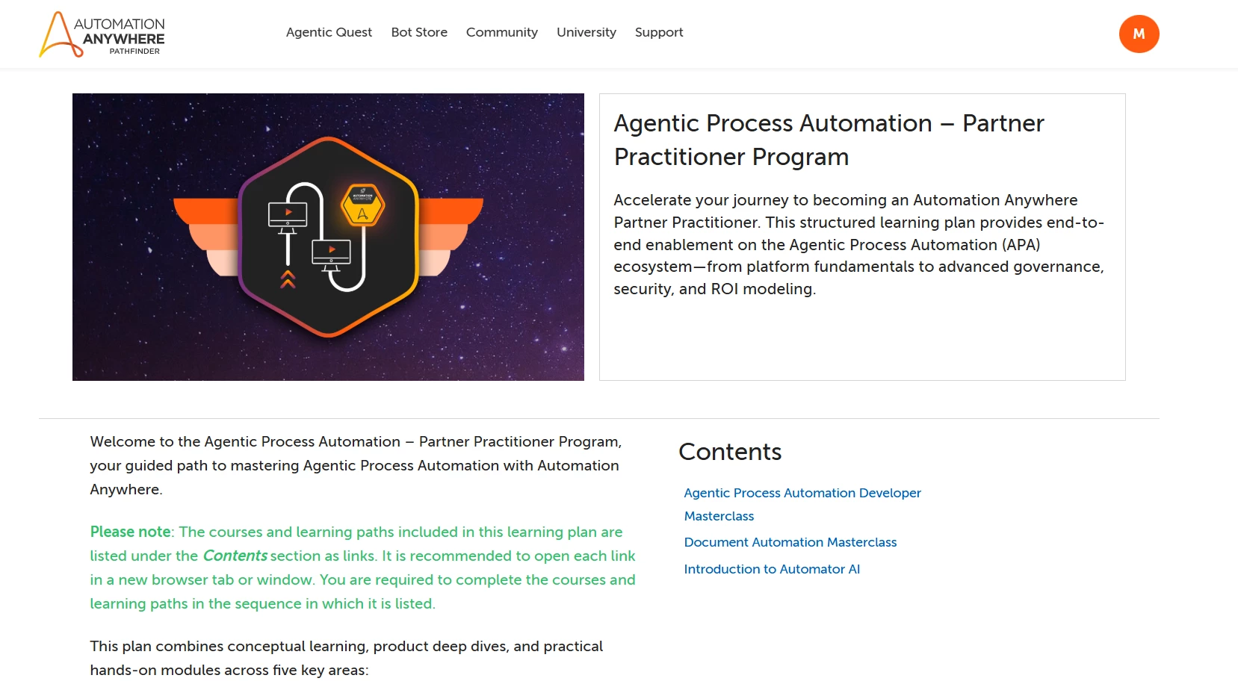Open the Support menu item

pyautogui.click(x=659, y=32)
